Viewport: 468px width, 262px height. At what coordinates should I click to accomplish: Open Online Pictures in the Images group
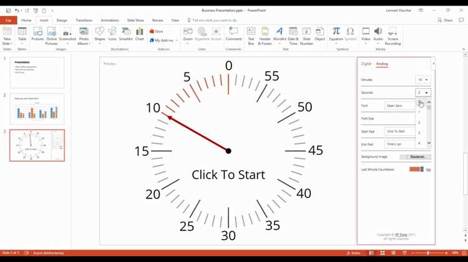[x=51, y=35]
